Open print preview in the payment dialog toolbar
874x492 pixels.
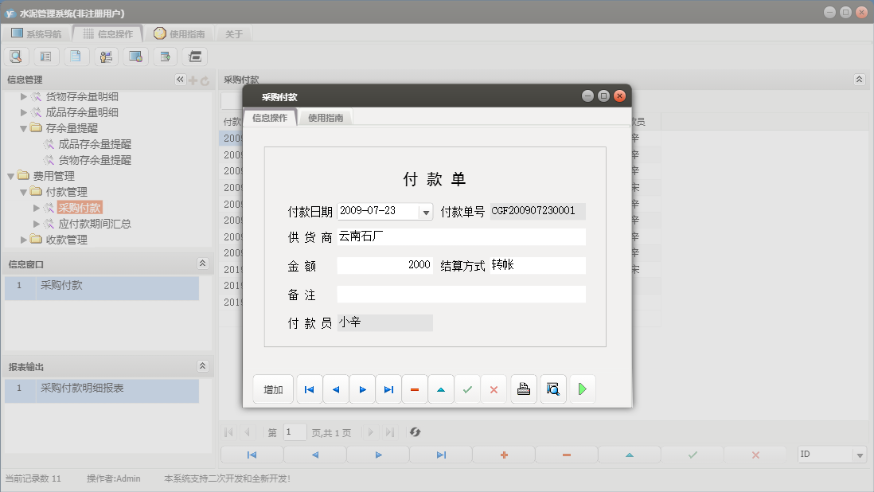552,389
